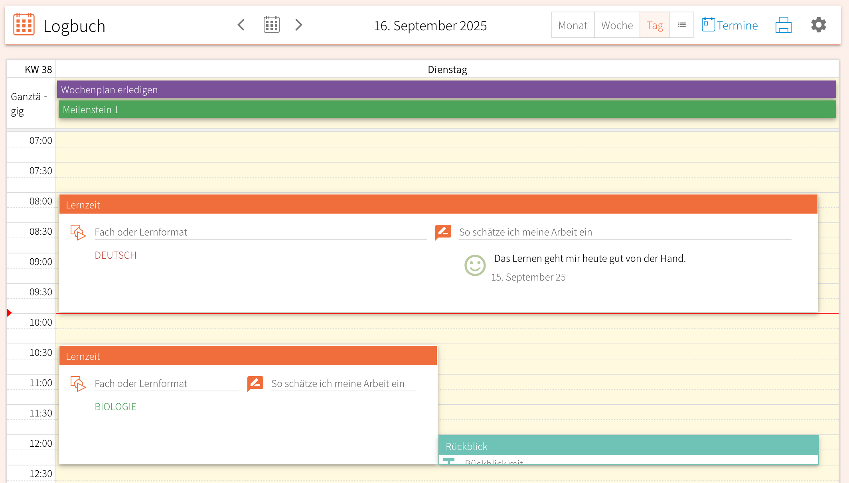Screen dimensions: 849x483
Task: Click the Logbuch calendar logo icon
Action: (24, 25)
